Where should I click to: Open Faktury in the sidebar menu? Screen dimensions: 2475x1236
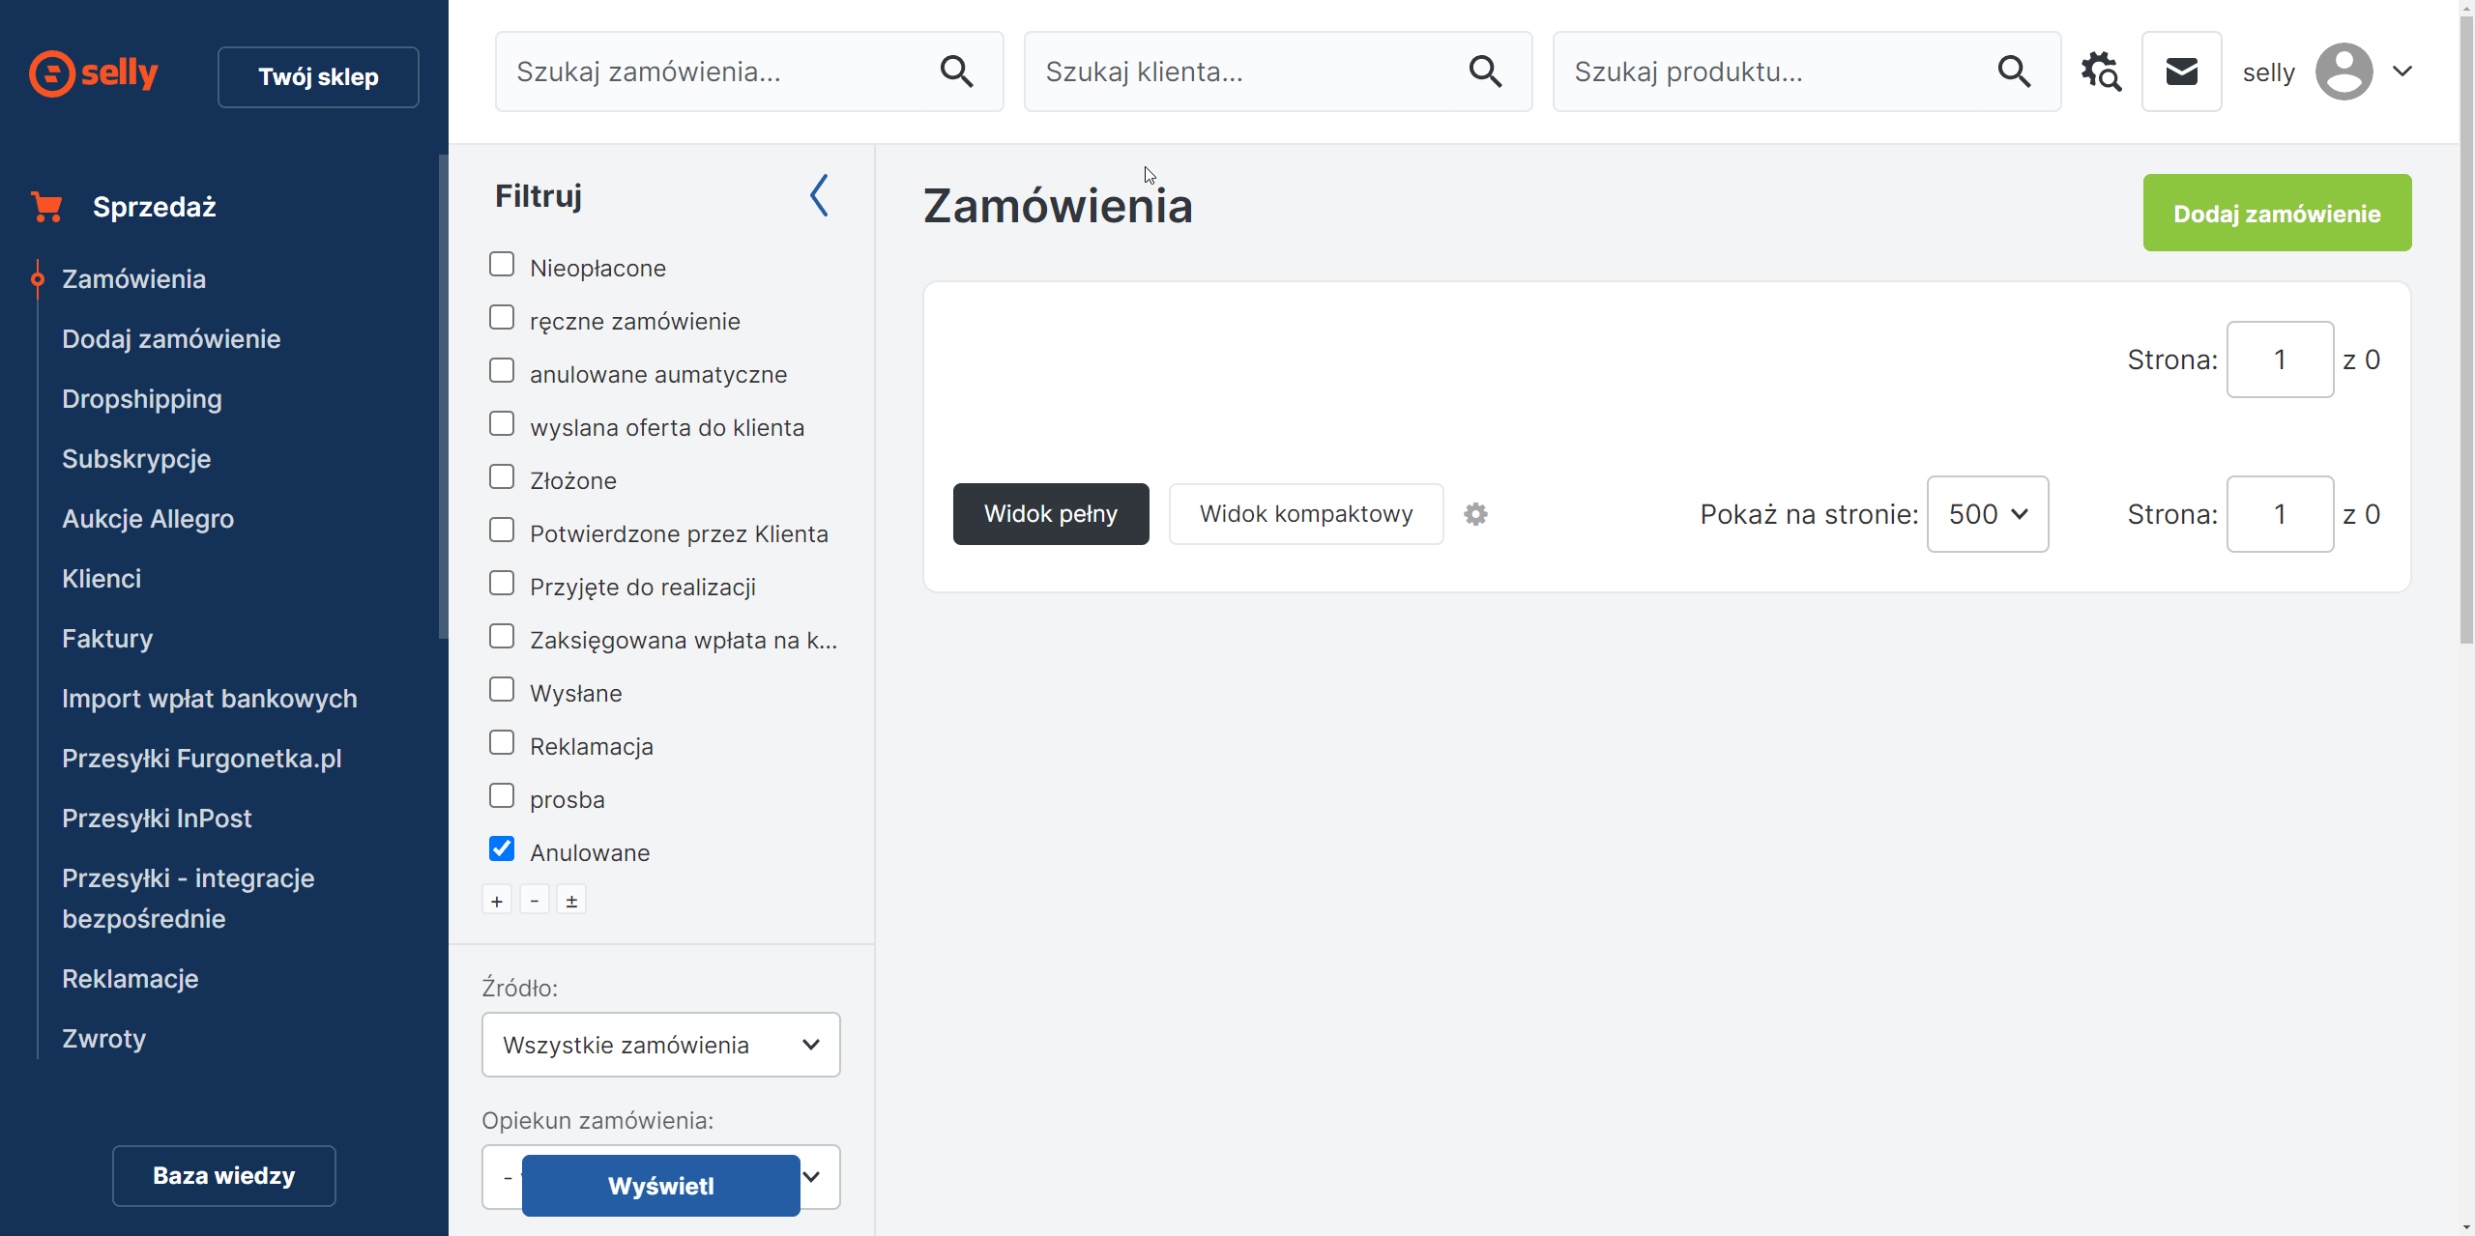point(107,639)
